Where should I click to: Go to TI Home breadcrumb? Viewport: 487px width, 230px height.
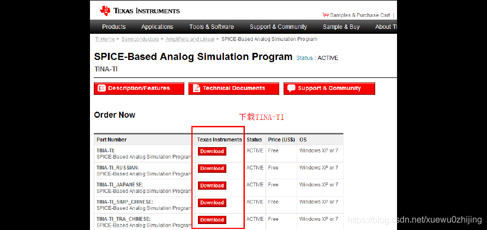[105, 39]
